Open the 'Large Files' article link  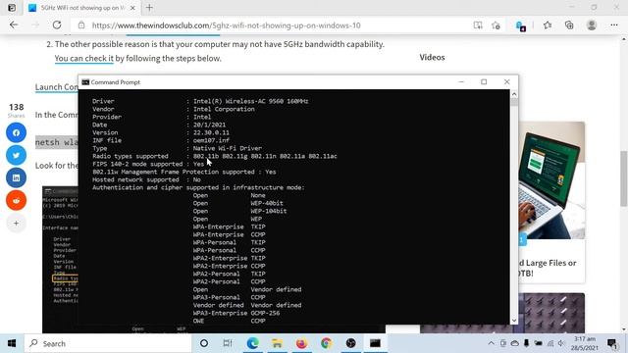click(x=548, y=268)
